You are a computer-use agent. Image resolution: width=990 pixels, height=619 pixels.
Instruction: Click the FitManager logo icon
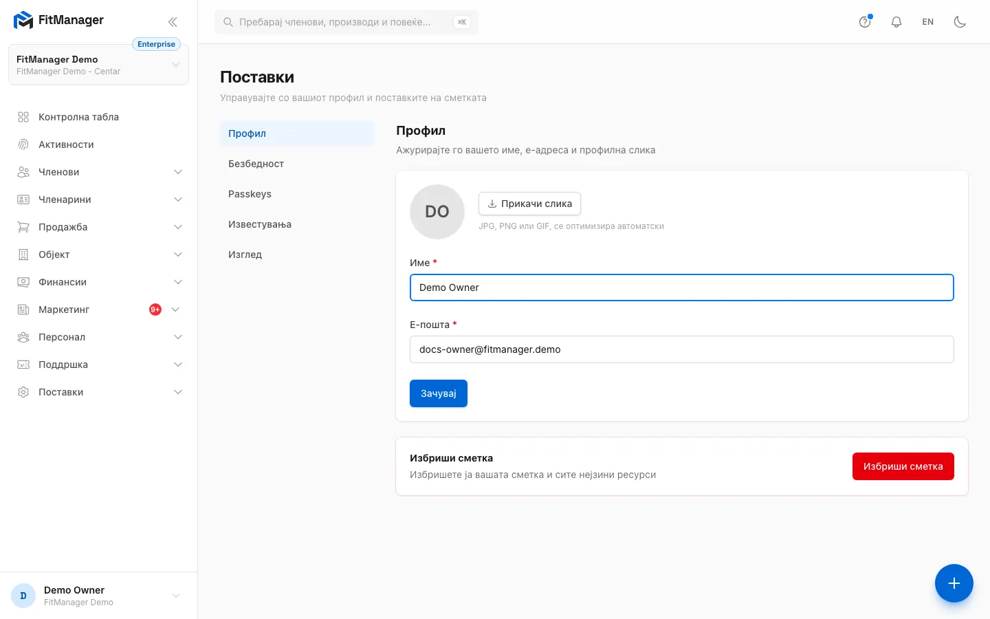pos(23,20)
